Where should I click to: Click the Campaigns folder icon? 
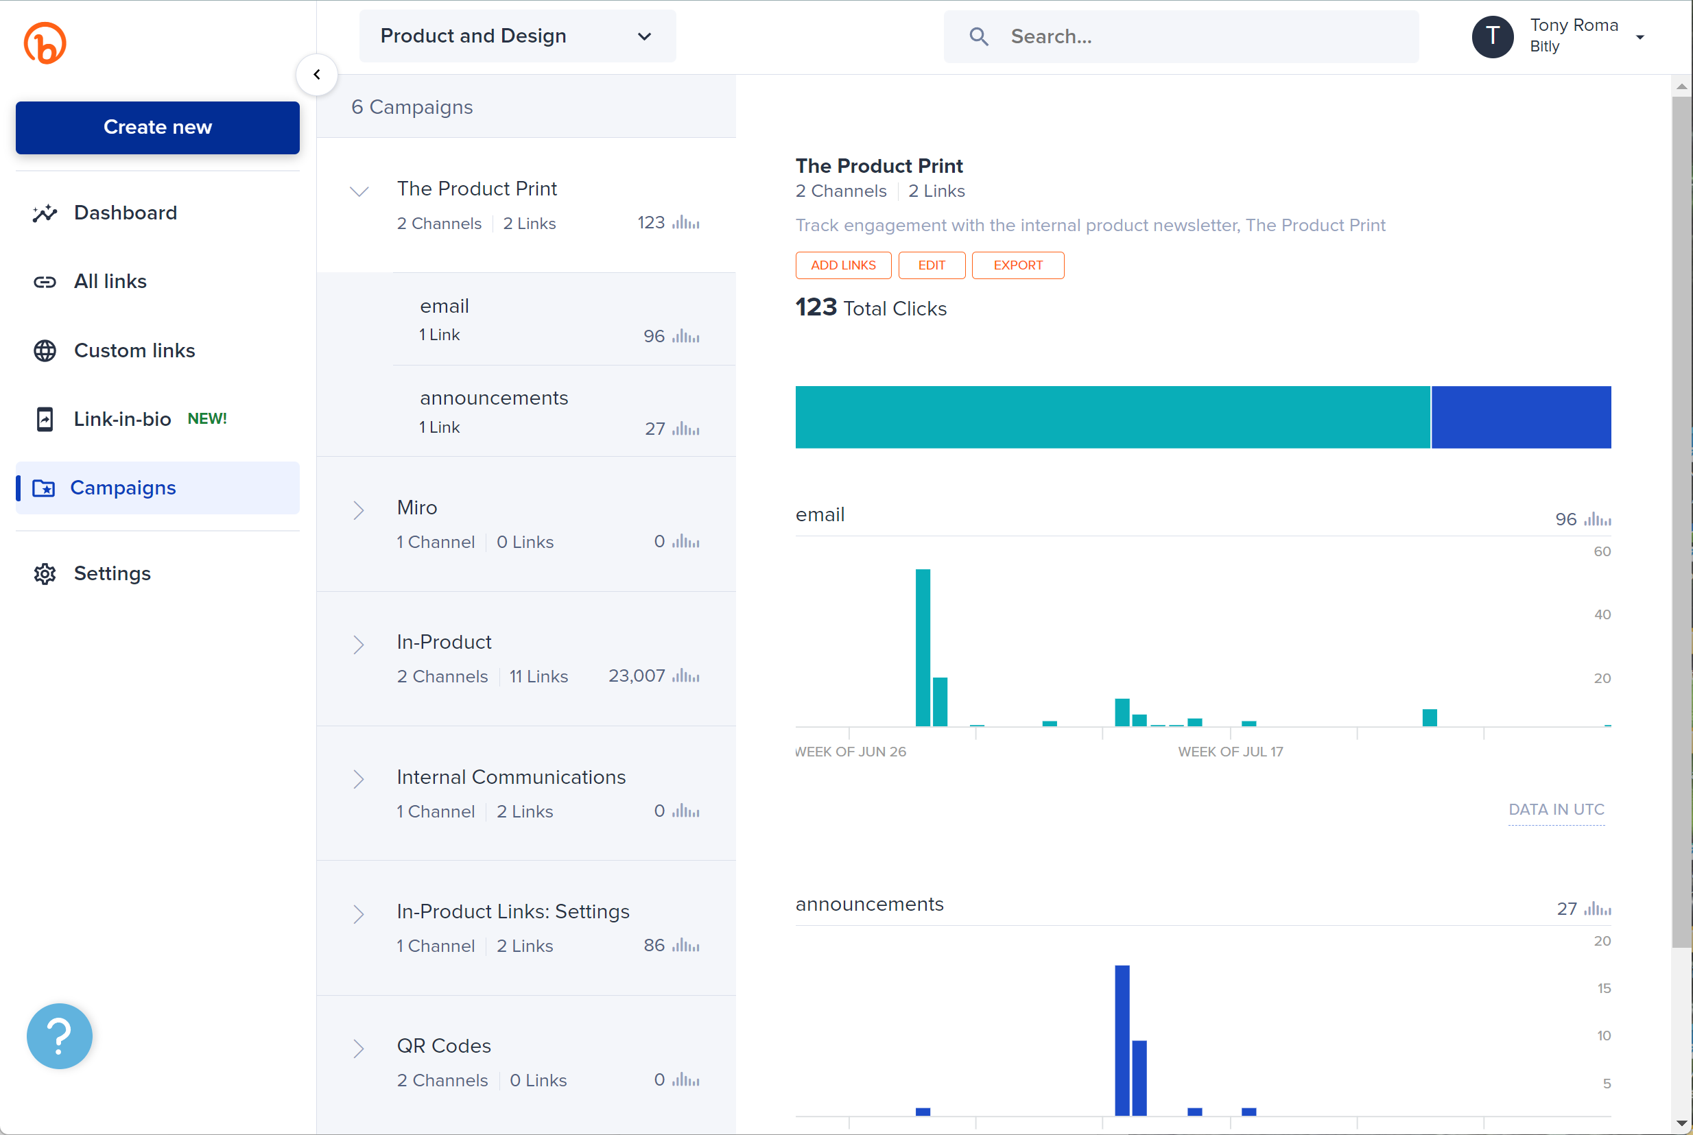pos(45,488)
